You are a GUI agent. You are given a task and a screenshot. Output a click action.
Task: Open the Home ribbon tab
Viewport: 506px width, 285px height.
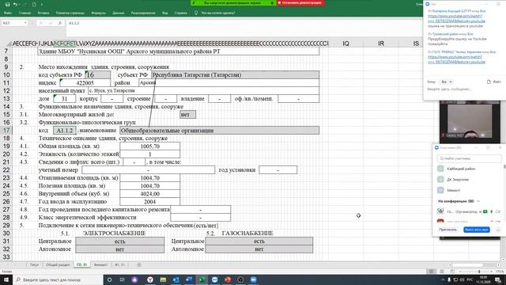click(x=25, y=13)
